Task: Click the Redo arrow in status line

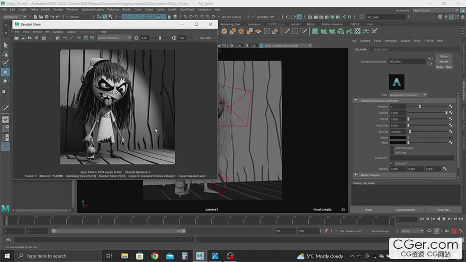Action: (x=58, y=17)
